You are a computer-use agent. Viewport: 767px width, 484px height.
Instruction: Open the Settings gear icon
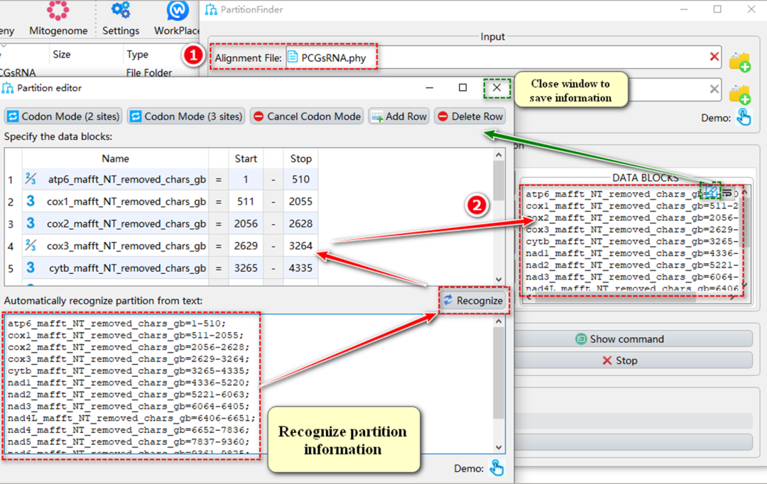click(120, 10)
